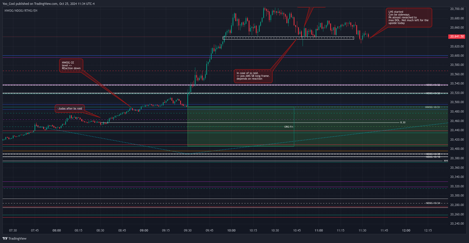Click 20,400.00 on the price axis

457,149
